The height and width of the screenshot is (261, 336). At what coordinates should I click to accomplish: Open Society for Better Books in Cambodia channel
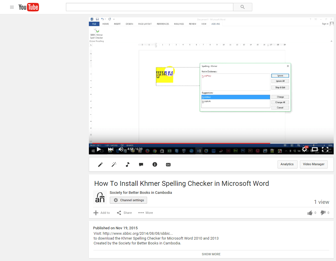click(141, 192)
